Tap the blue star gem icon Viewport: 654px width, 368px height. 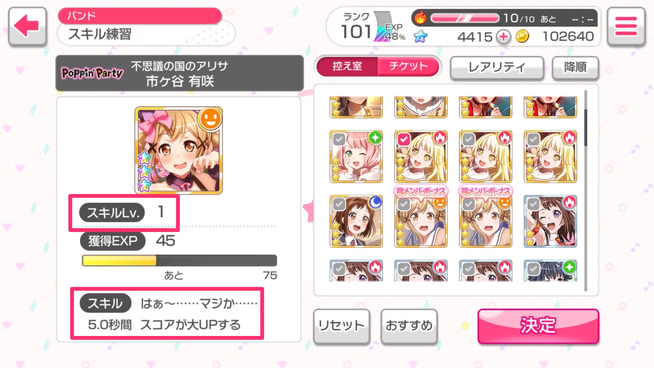click(421, 36)
